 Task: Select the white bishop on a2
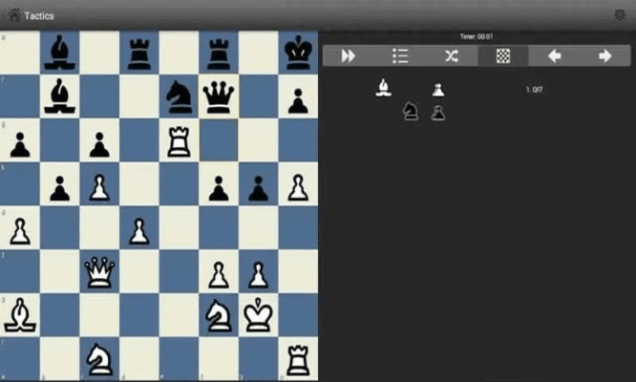click(x=20, y=315)
